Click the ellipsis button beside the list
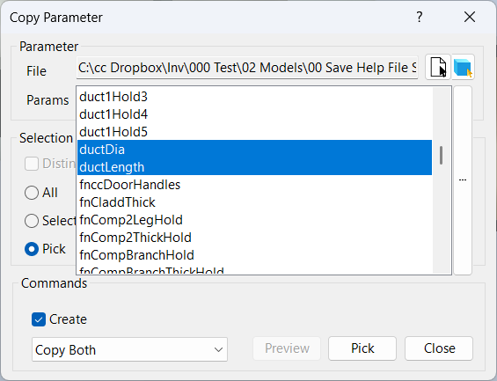497x381 pixels. pyautogui.click(x=463, y=180)
